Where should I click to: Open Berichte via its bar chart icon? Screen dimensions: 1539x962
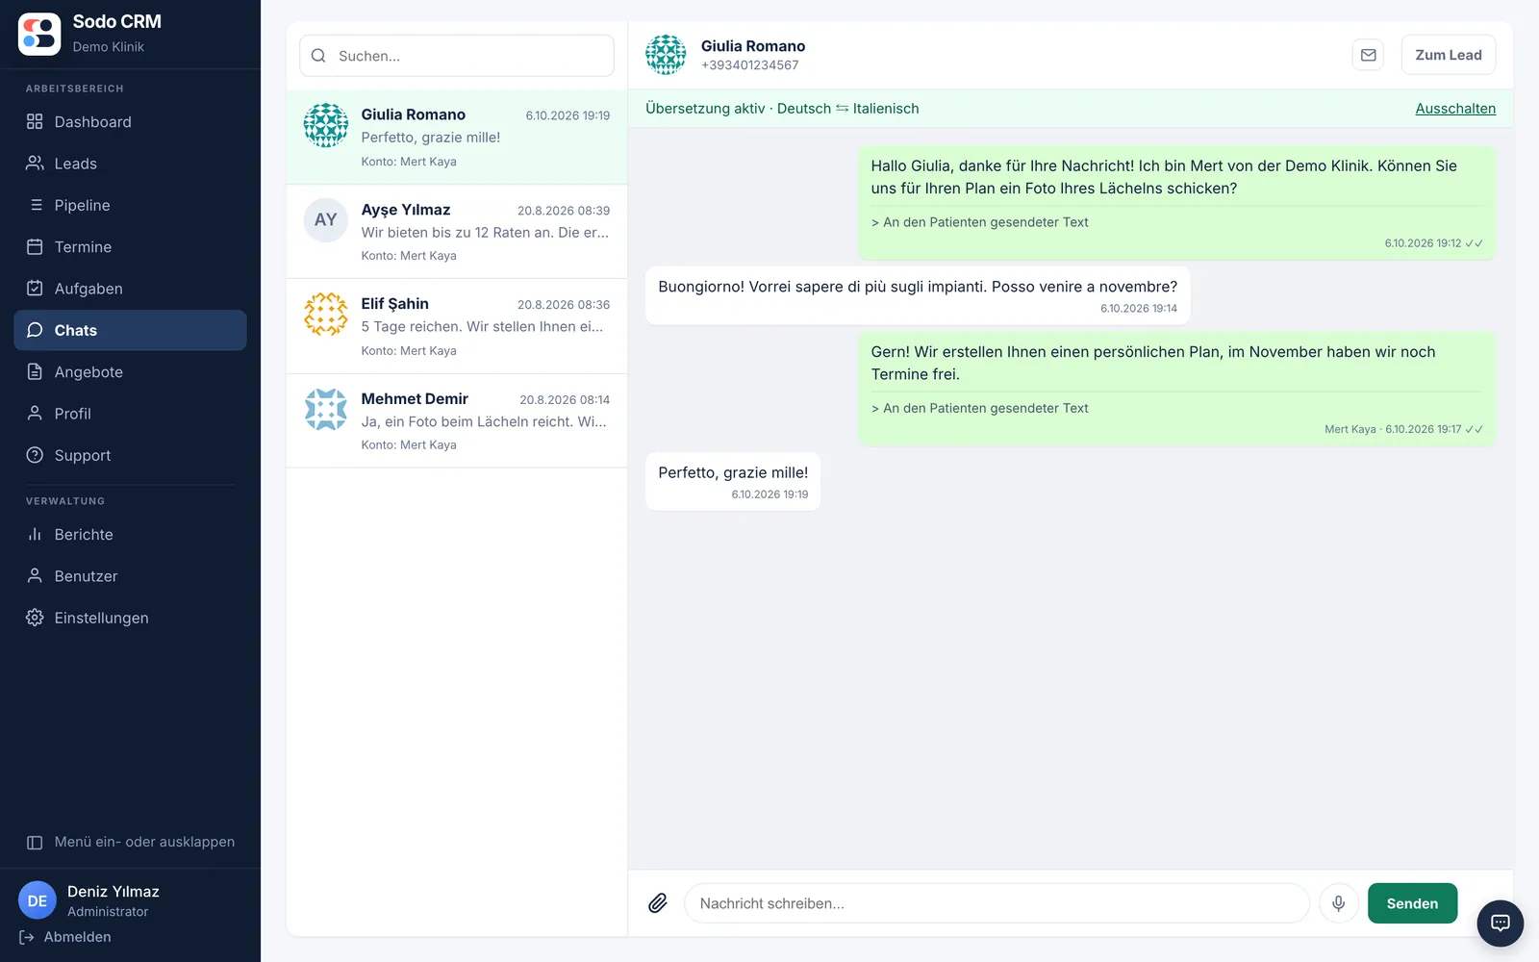click(x=35, y=534)
